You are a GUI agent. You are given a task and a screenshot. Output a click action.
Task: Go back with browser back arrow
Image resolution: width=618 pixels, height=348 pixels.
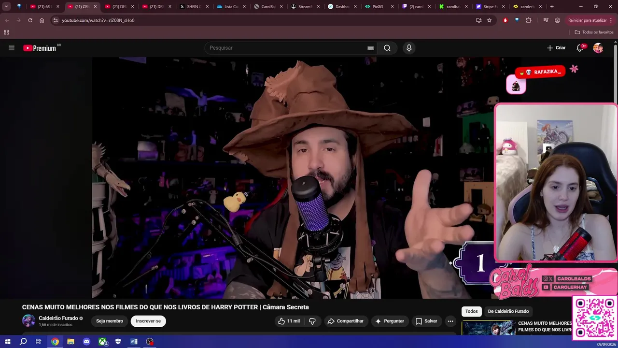click(7, 20)
